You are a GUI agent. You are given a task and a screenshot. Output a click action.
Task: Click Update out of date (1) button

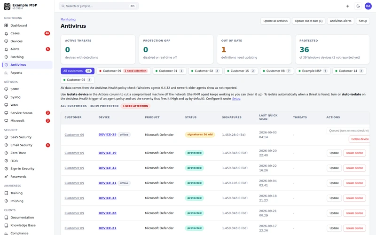tap(309, 21)
